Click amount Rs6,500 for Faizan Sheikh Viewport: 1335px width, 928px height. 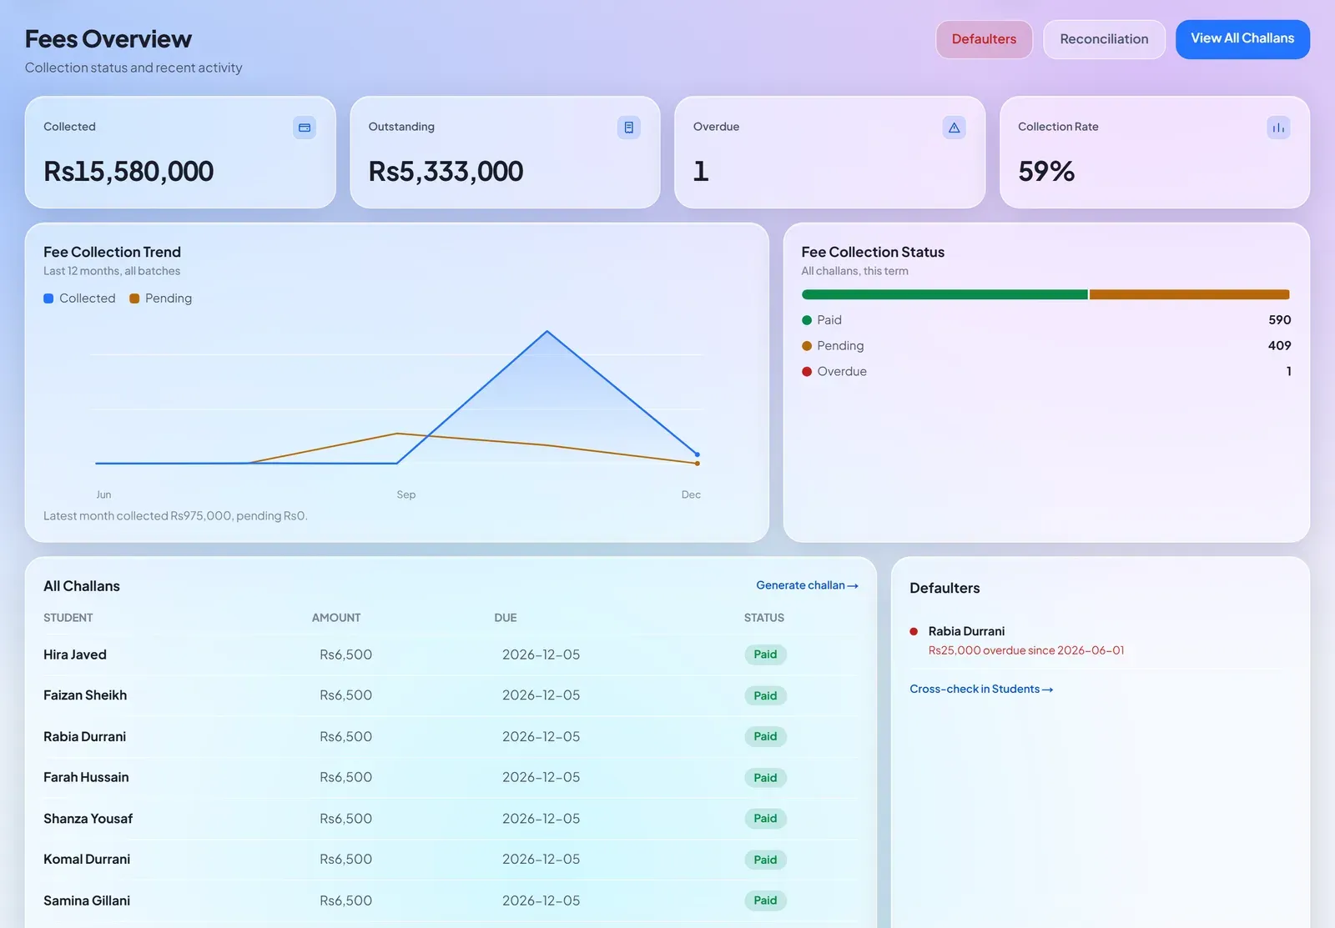pyautogui.click(x=345, y=695)
